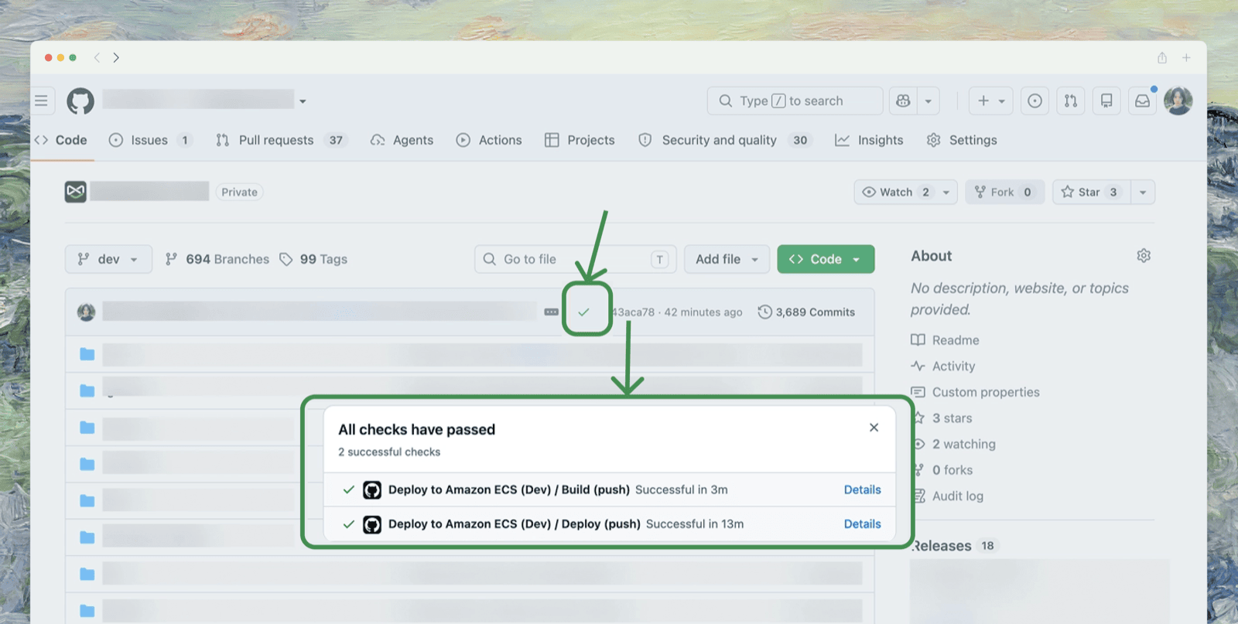Screen dimensions: 1238x624
Task: Open Details for the Deploy (push) check
Action: (862, 523)
